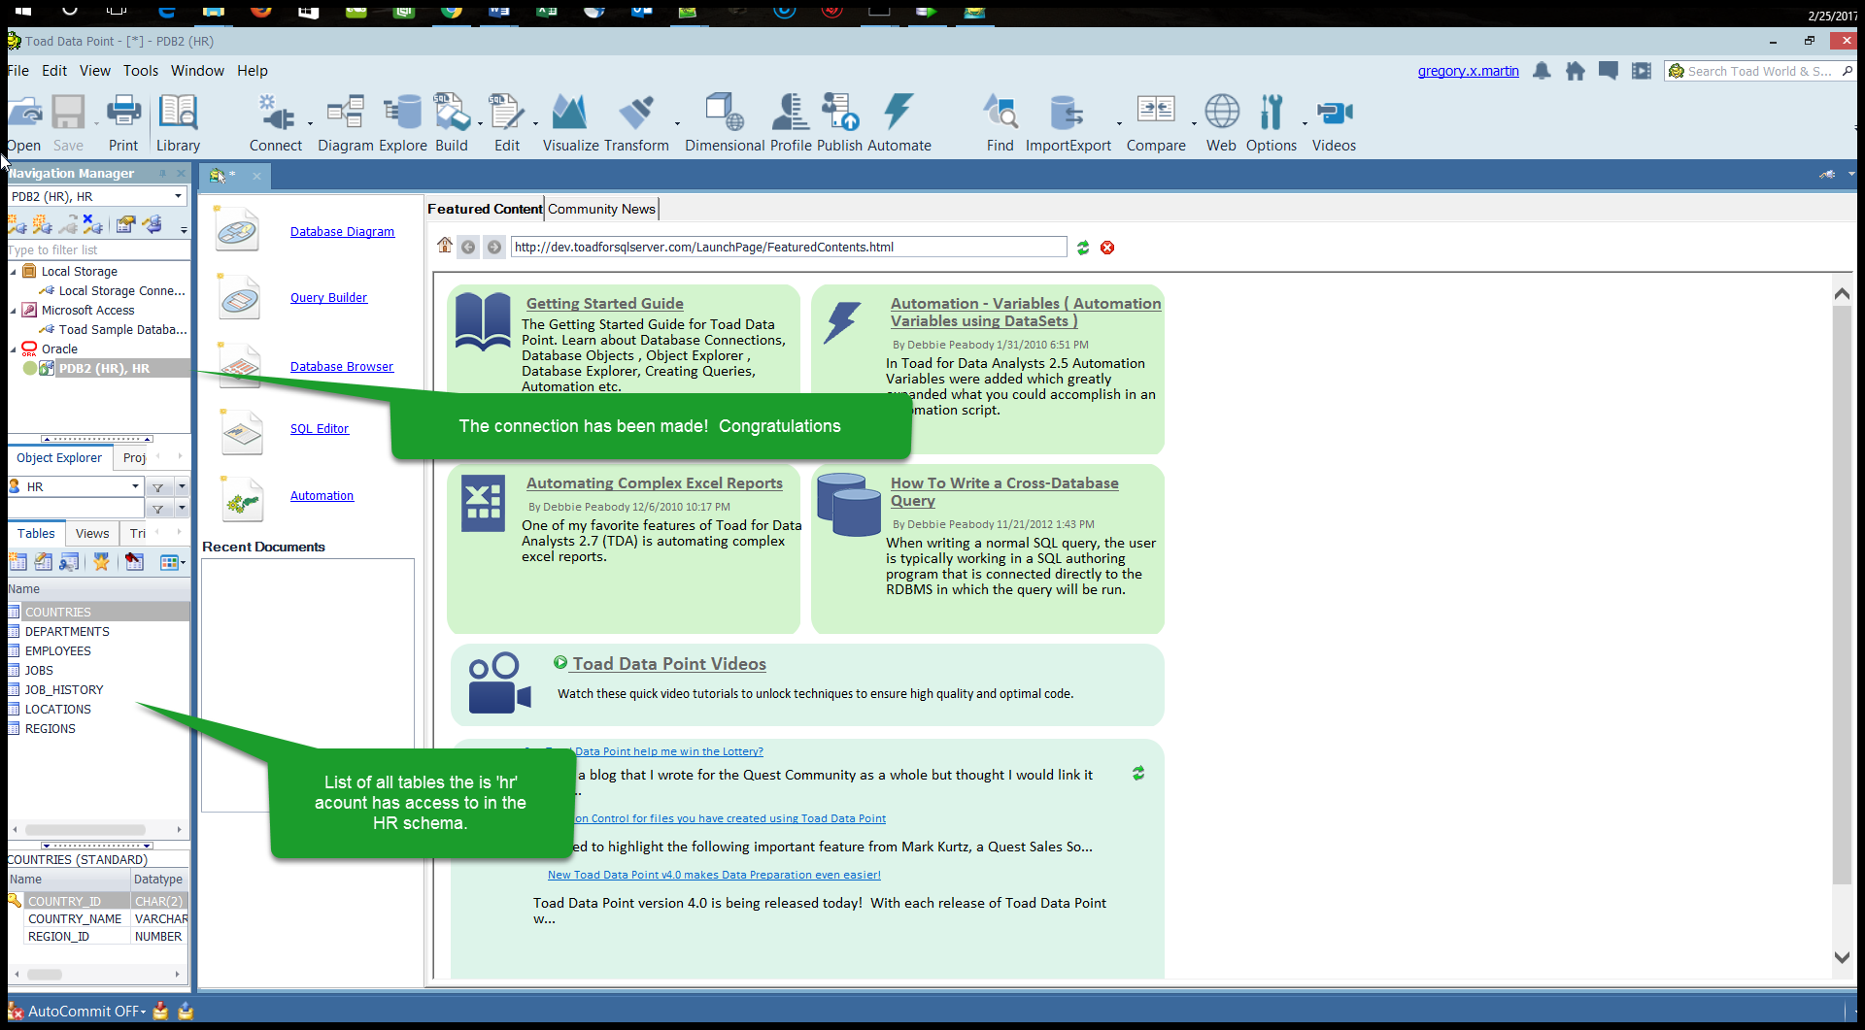Click the Publish toolbar icon
This screenshot has height=1030, width=1865.
tap(839, 123)
